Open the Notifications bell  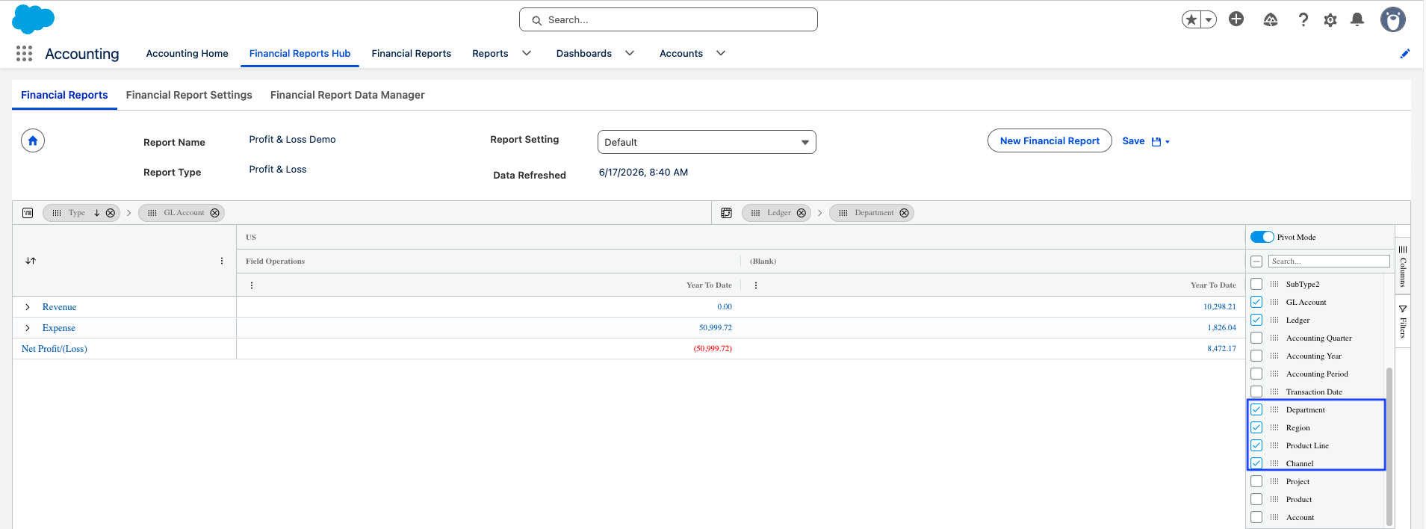click(1357, 20)
